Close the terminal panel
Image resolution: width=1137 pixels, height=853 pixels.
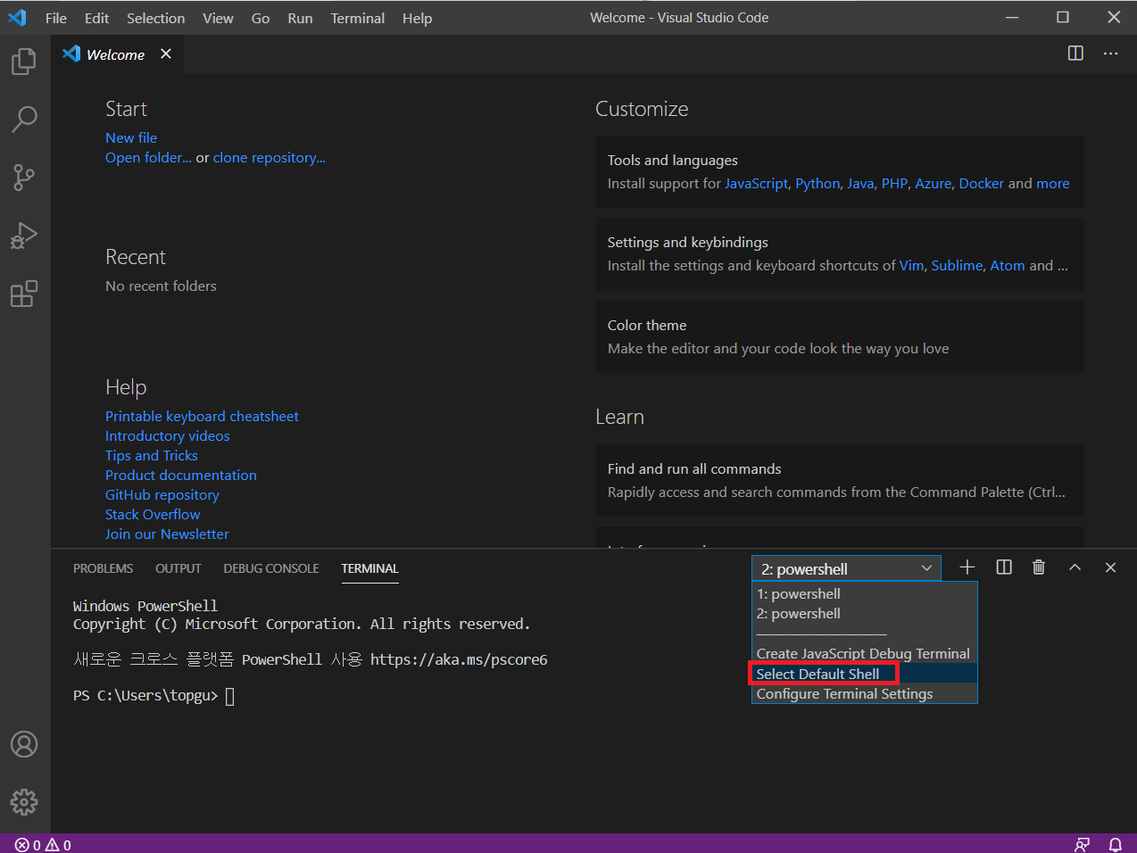click(x=1110, y=567)
